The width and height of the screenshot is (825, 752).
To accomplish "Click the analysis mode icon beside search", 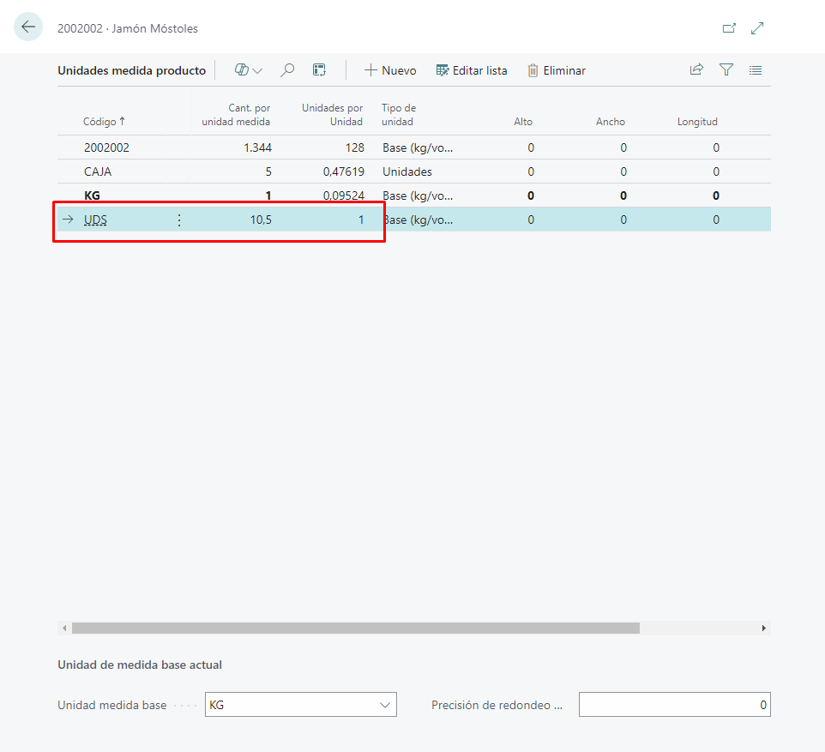I will click(x=319, y=70).
